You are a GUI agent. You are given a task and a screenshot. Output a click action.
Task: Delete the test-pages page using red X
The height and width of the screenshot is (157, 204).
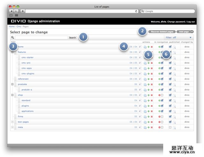(152, 122)
